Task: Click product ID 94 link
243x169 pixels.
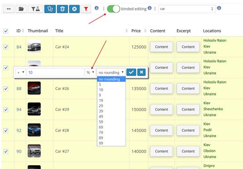Action: pos(19,109)
